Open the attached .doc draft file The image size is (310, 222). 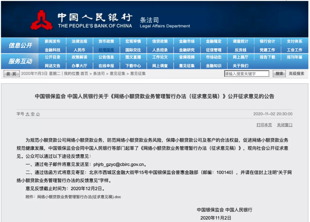tap(79, 197)
